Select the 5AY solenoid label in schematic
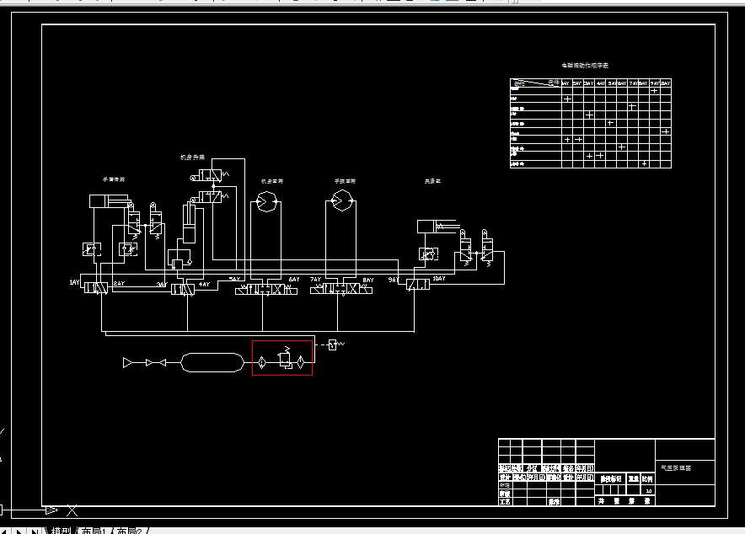 point(235,279)
